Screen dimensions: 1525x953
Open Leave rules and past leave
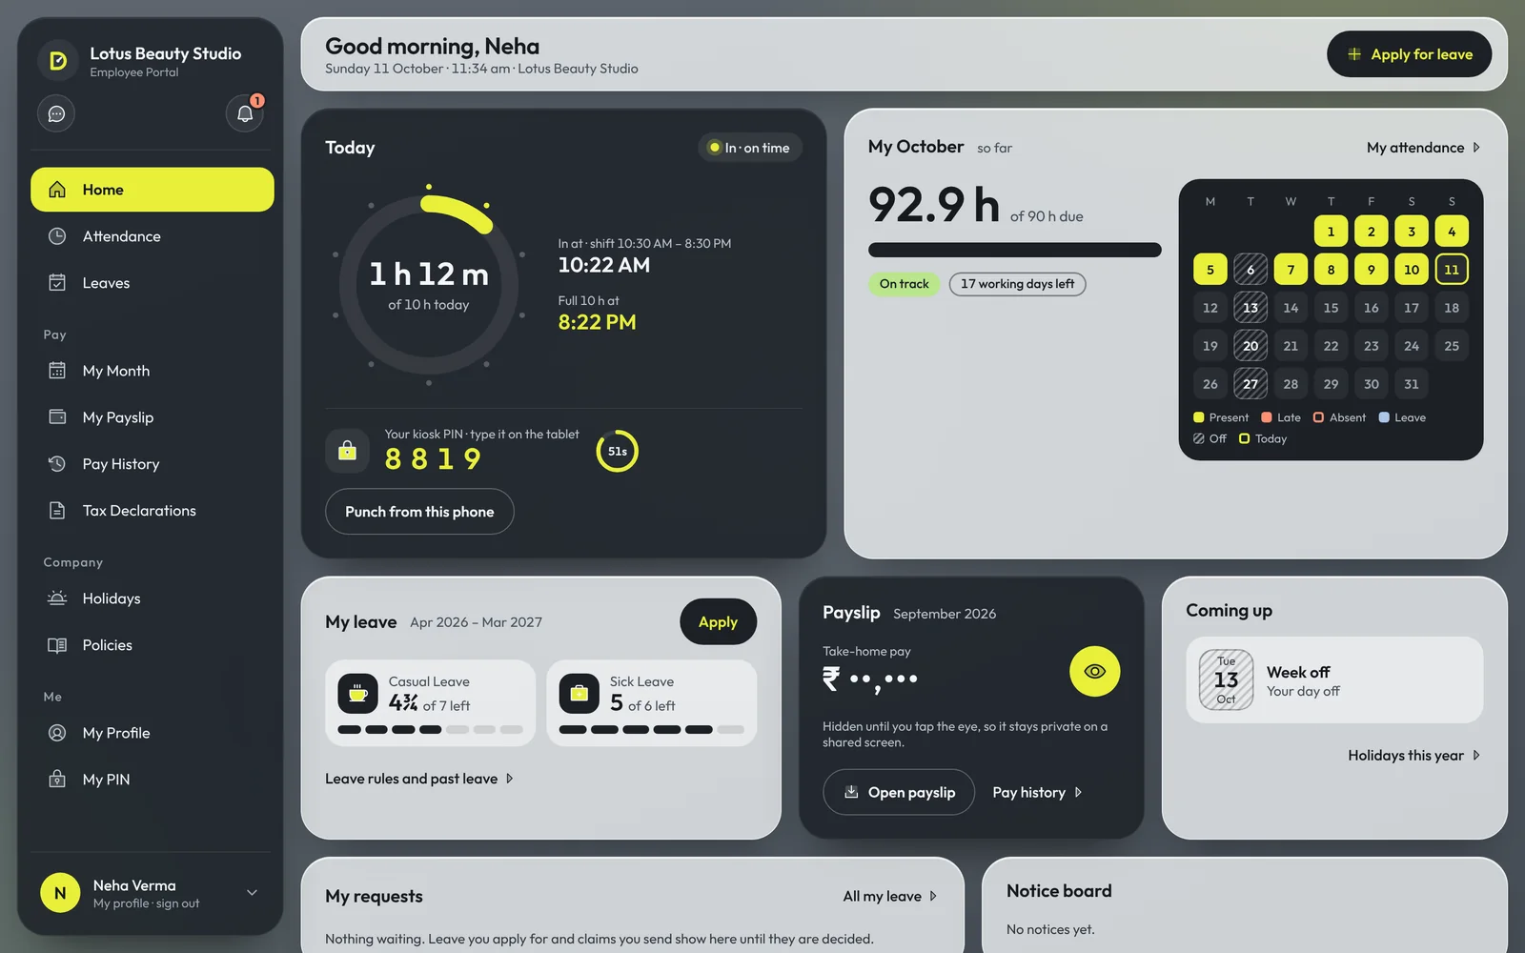tap(419, 779)
